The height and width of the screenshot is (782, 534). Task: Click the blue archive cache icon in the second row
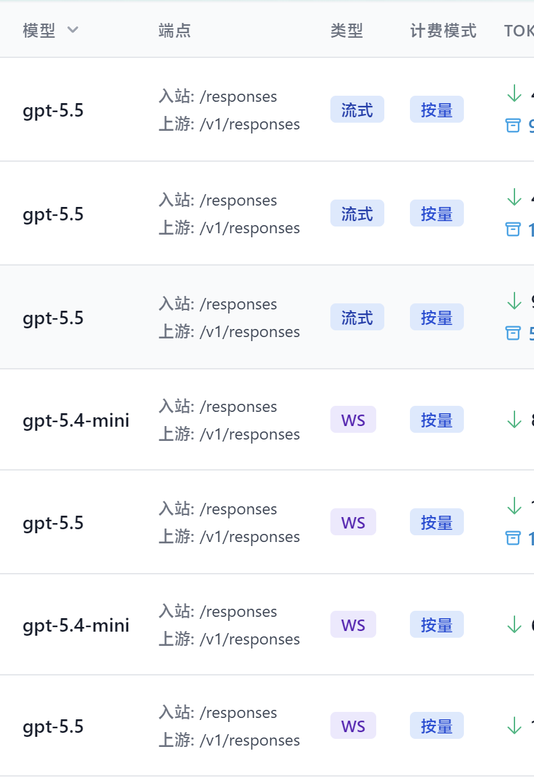point(513,229)
